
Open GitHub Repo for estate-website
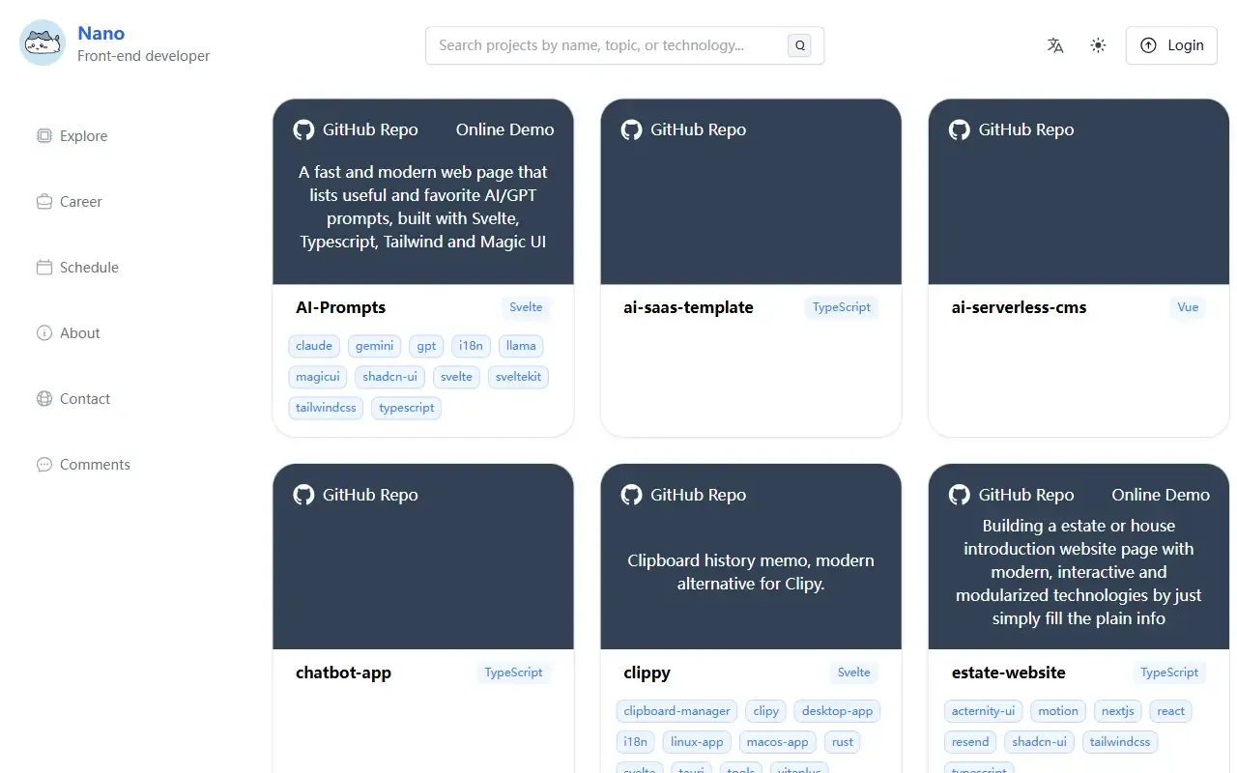click(x=1011, y=495)
